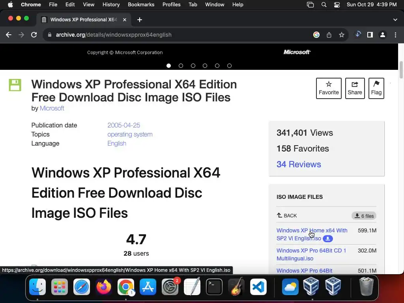The height and width of the screenshot is (303, 404).
Task: Click the Favorite button
Action: 329,88
